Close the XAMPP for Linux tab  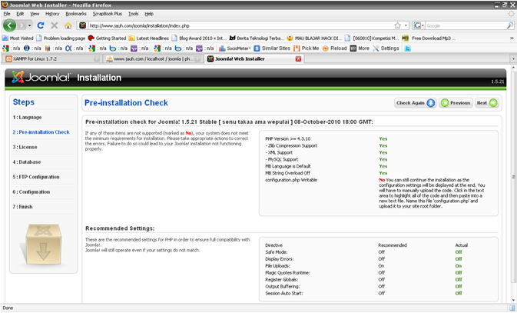point(97,58)
